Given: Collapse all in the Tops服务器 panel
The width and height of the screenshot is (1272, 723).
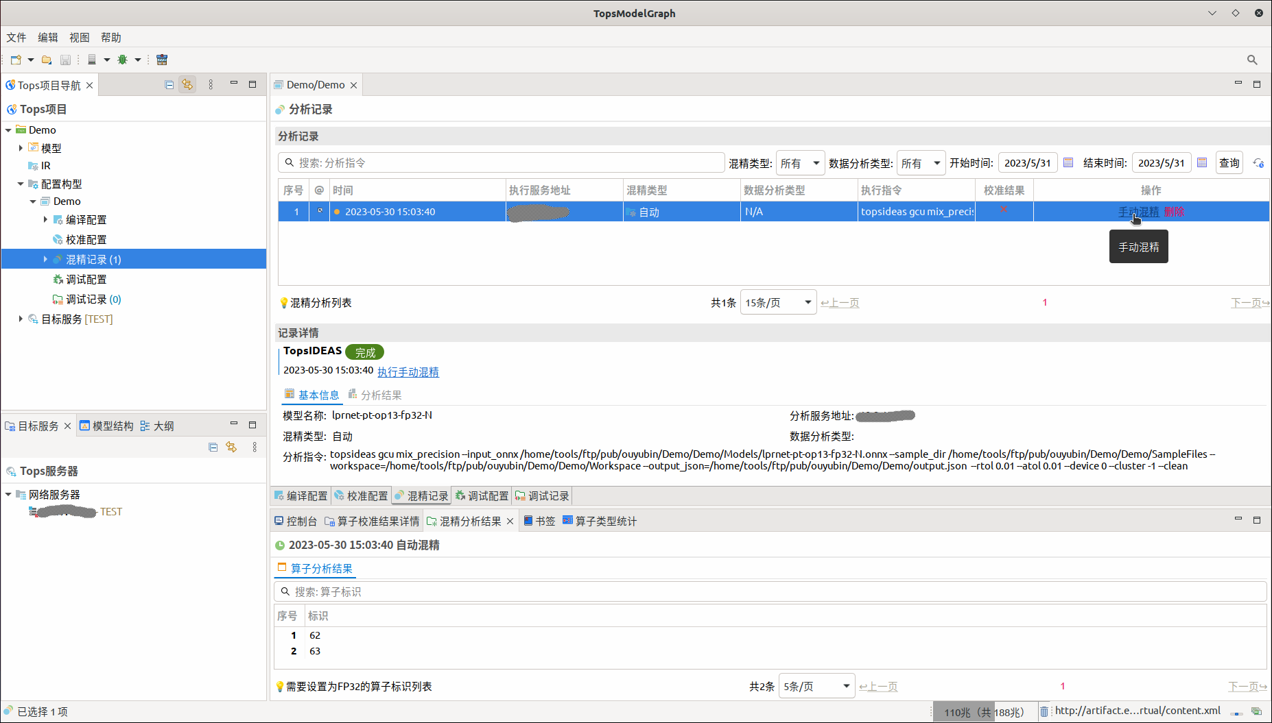Looking at the screenshot, I should 213,447.
